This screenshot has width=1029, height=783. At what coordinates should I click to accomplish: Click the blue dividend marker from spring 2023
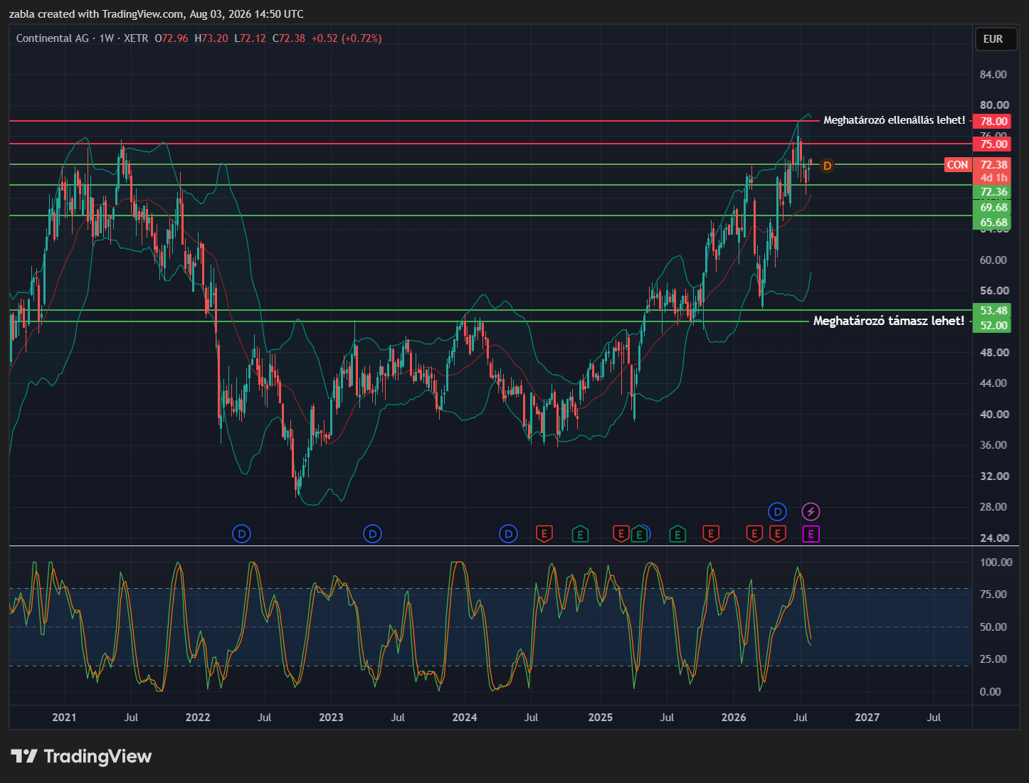point(372,533)
